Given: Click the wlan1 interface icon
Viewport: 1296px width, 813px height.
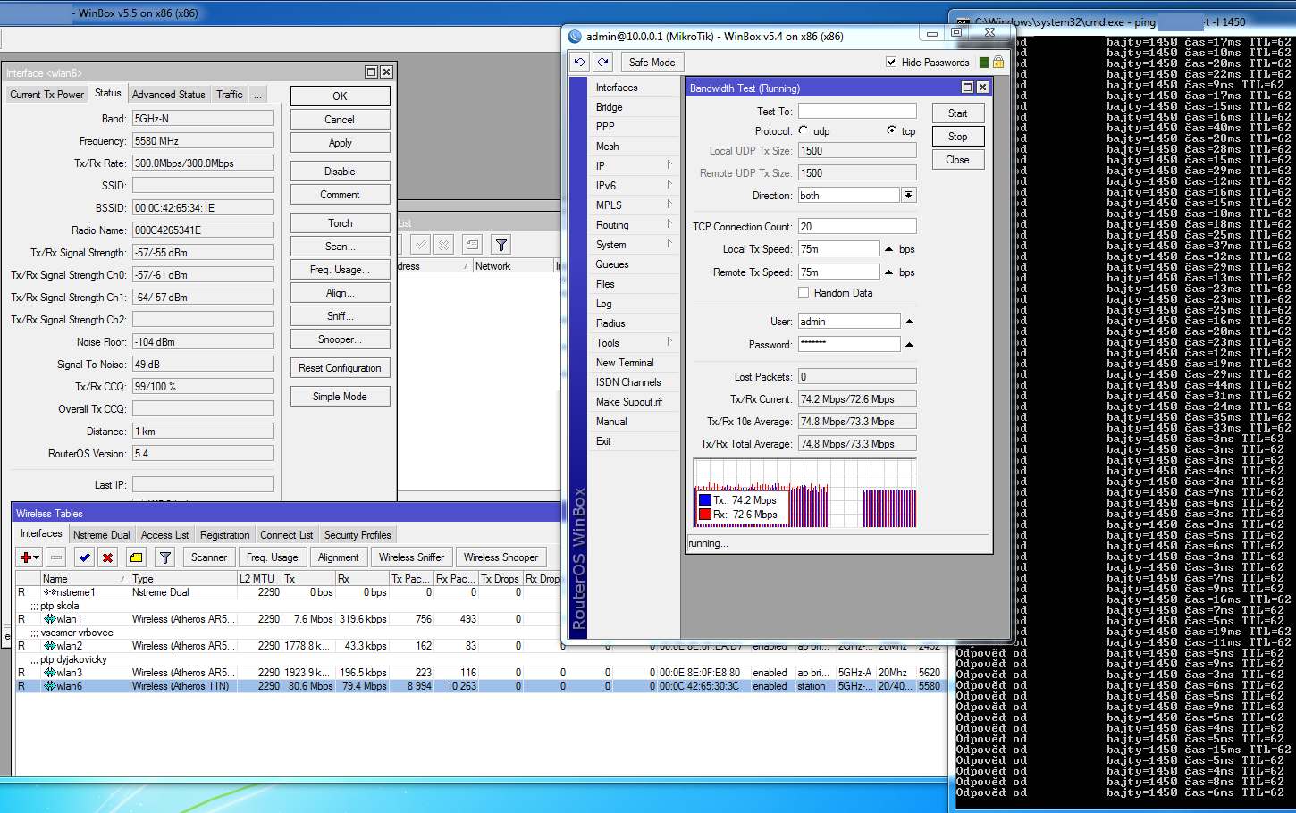Looking at the screenshot, I should [50, 619].
